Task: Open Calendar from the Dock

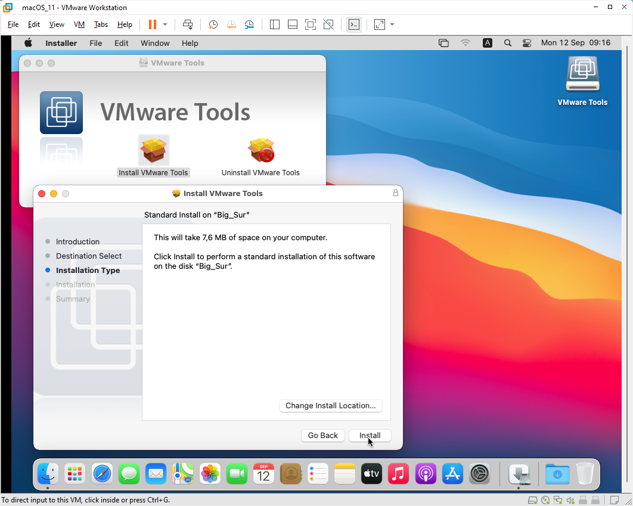Action: (263, 474)
